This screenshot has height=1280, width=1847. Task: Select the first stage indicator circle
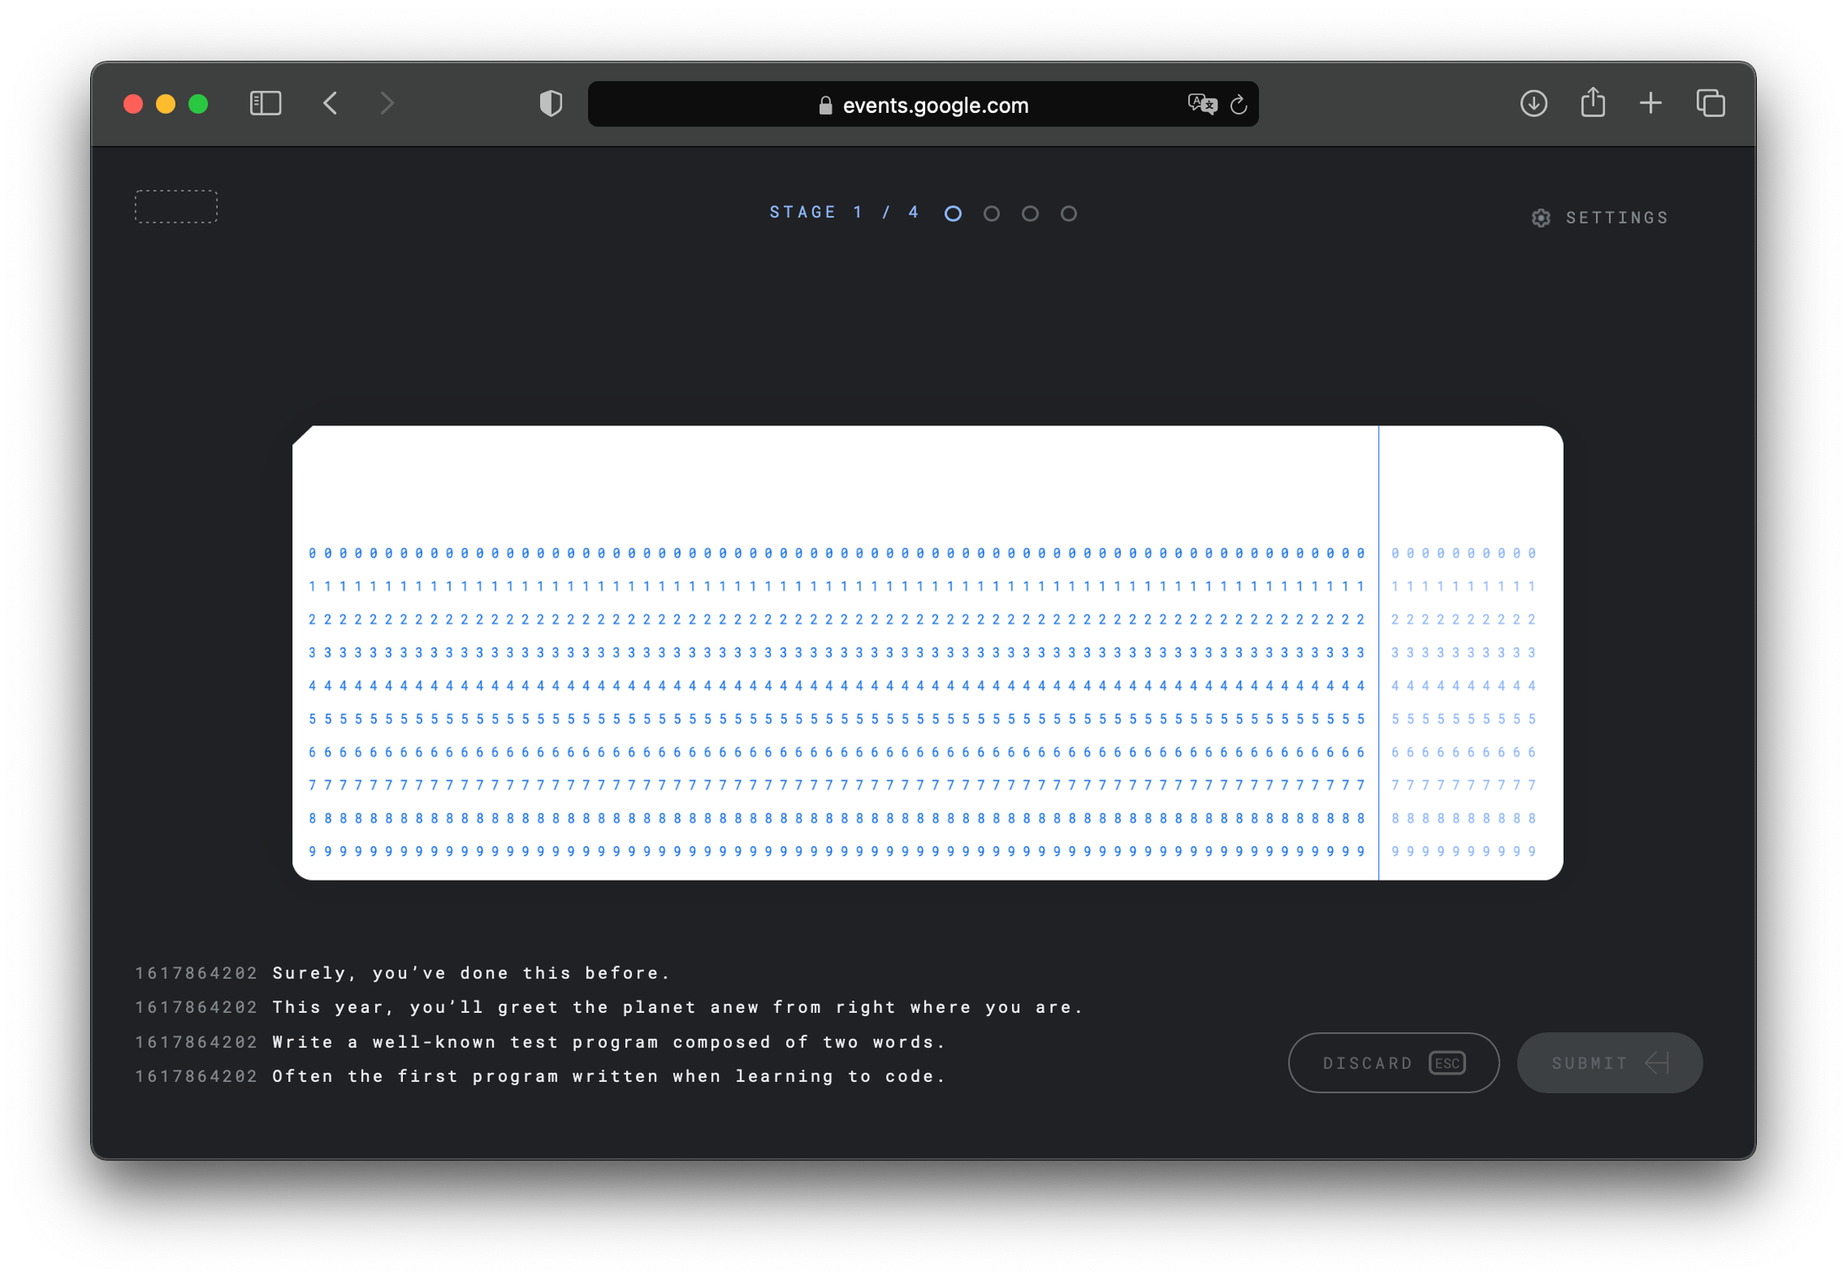pos(953,214)
